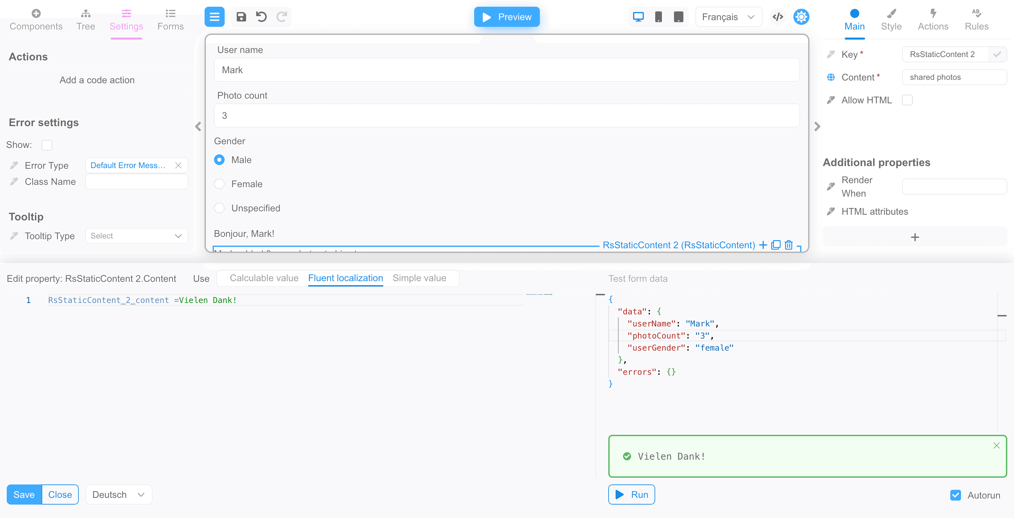Select the Female radio button
This screenshot has width=1014, height=518.
219,184
